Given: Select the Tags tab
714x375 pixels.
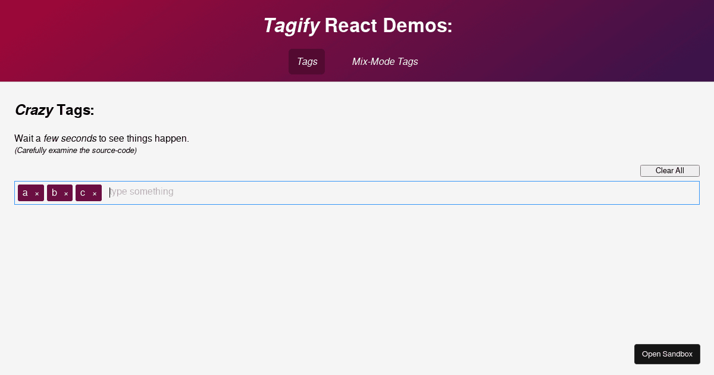Looking at the screenshot, I should (x=306, y=61).
